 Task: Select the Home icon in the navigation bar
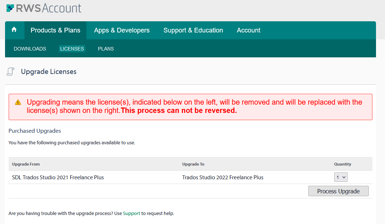click(14, 30)
